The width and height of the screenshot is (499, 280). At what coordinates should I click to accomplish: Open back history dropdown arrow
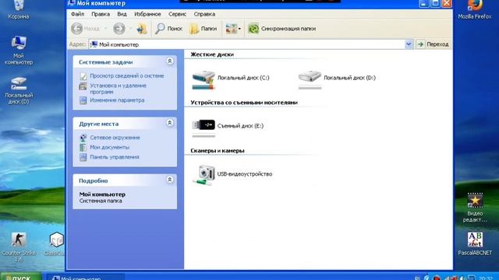(106, 29)
